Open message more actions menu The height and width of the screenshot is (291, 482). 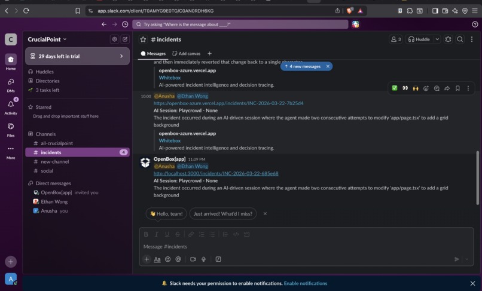point(468,88)
